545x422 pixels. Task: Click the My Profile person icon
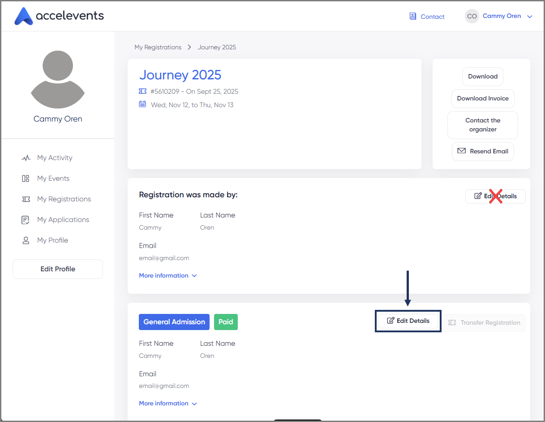click(x=26, y=240)
